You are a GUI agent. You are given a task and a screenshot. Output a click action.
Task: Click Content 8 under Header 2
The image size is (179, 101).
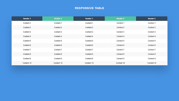(58, 54)
